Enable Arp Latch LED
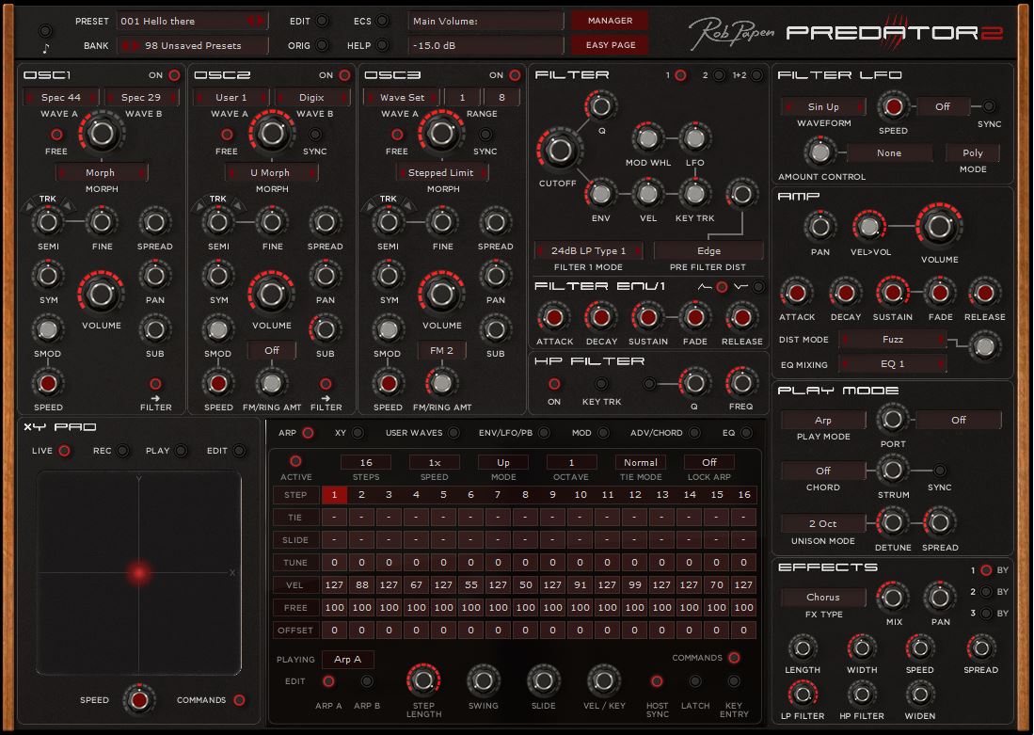Viewport: 1034px width, 735px height. (x=695, y=681)
